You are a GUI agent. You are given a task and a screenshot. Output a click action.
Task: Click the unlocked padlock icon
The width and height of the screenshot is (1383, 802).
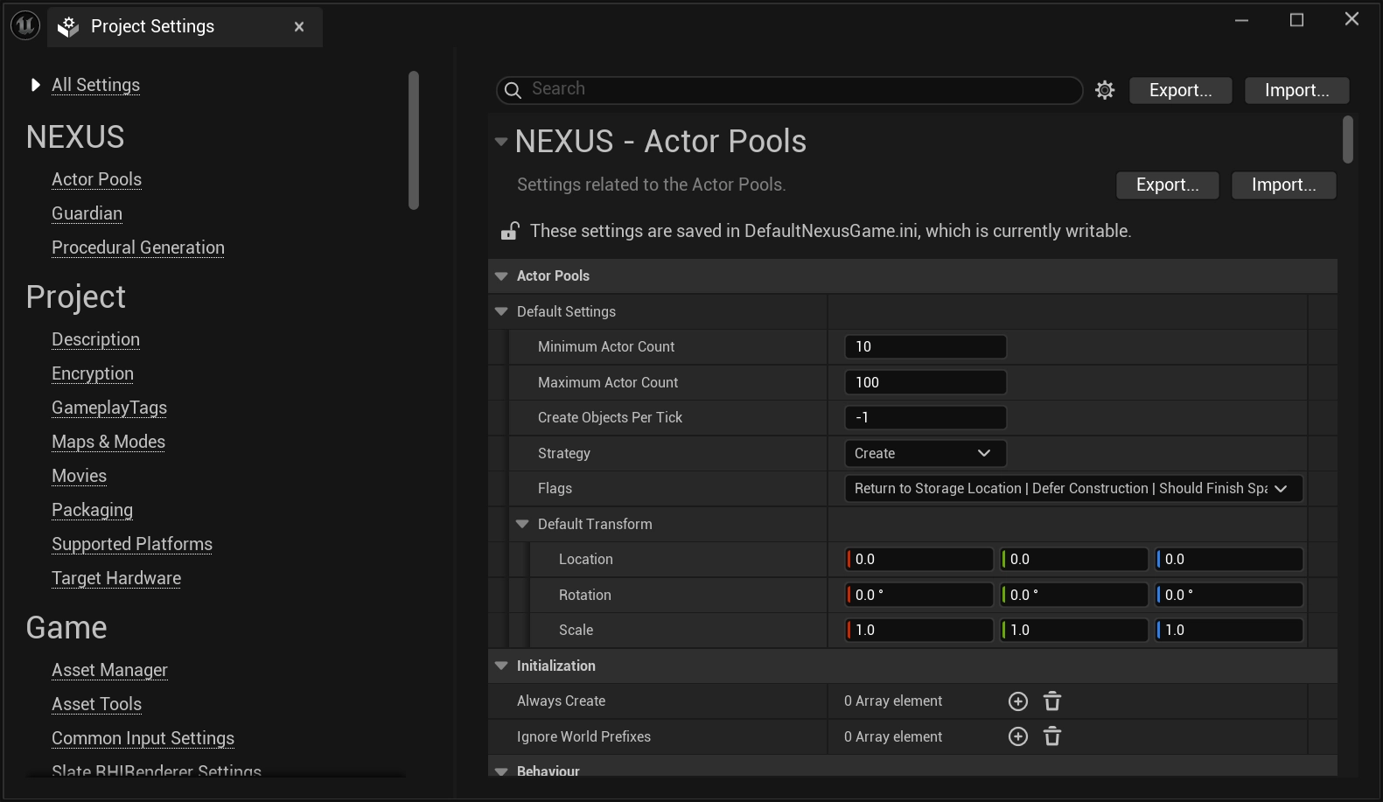point(509,231)
